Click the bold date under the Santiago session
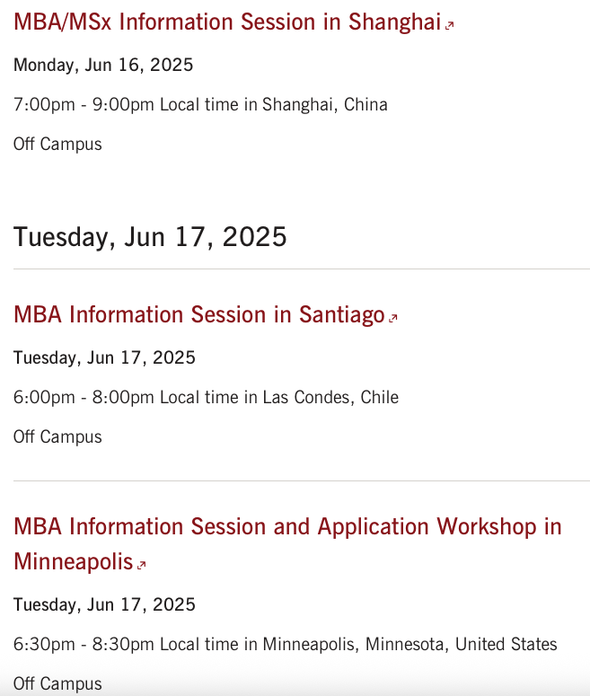The height and width of the screenshot is (696, 590). [x=104, y=357]
